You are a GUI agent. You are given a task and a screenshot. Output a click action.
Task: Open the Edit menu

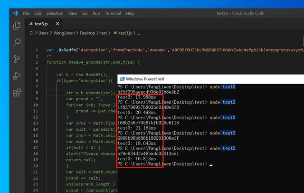tap(38, 13)
